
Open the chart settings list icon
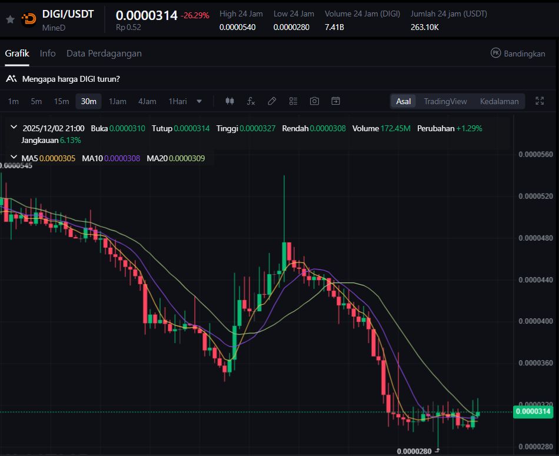[x=293, y=101]
